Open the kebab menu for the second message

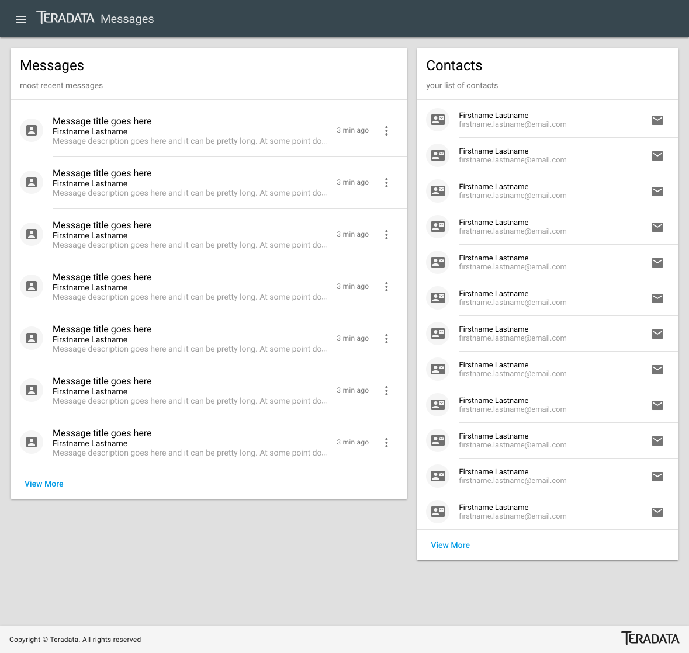pyautogui.click(x=386, y=183)
